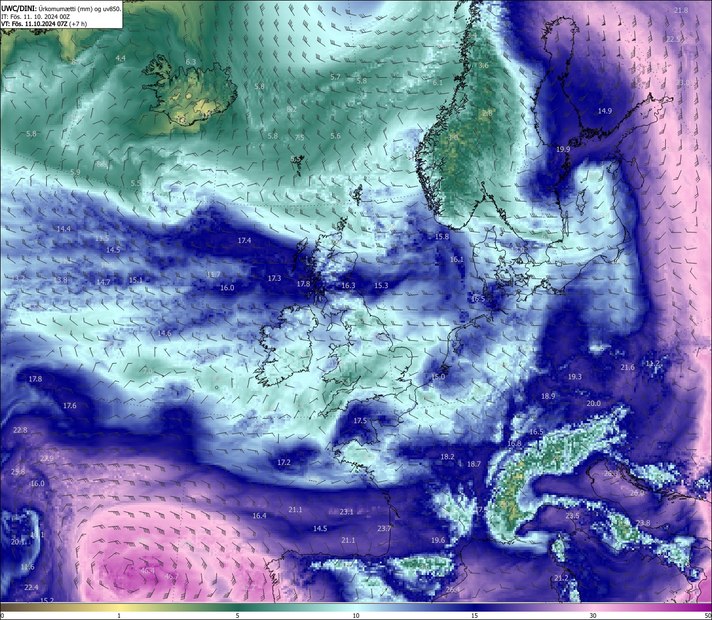Image resolution: width=712 pixels, height=620 pixels.
Task: Select the 5.6 value northeast of Faroes
Action: 335,136
